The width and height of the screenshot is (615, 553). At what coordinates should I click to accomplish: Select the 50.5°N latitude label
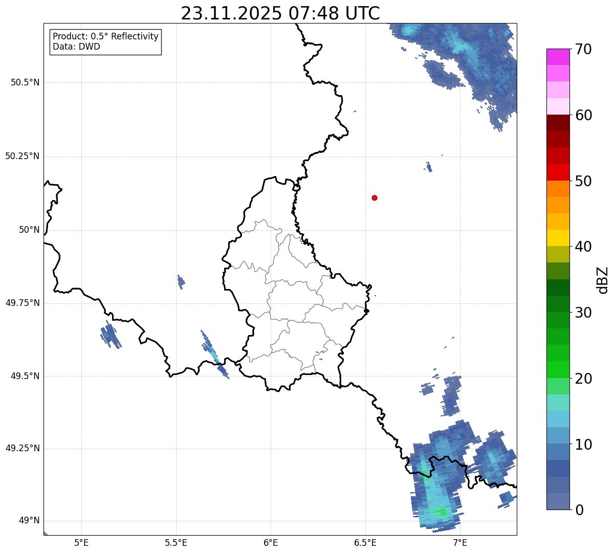pyautogui.click(x=25, y=82)
